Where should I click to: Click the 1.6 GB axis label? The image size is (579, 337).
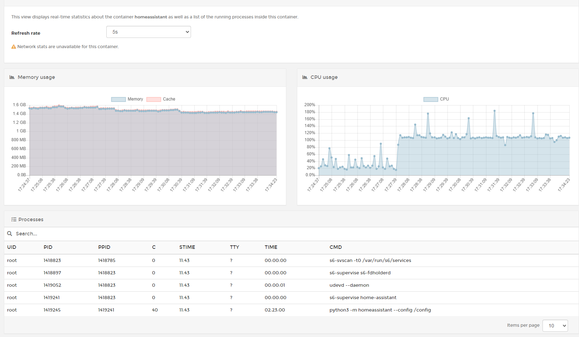tap(19, 105)
